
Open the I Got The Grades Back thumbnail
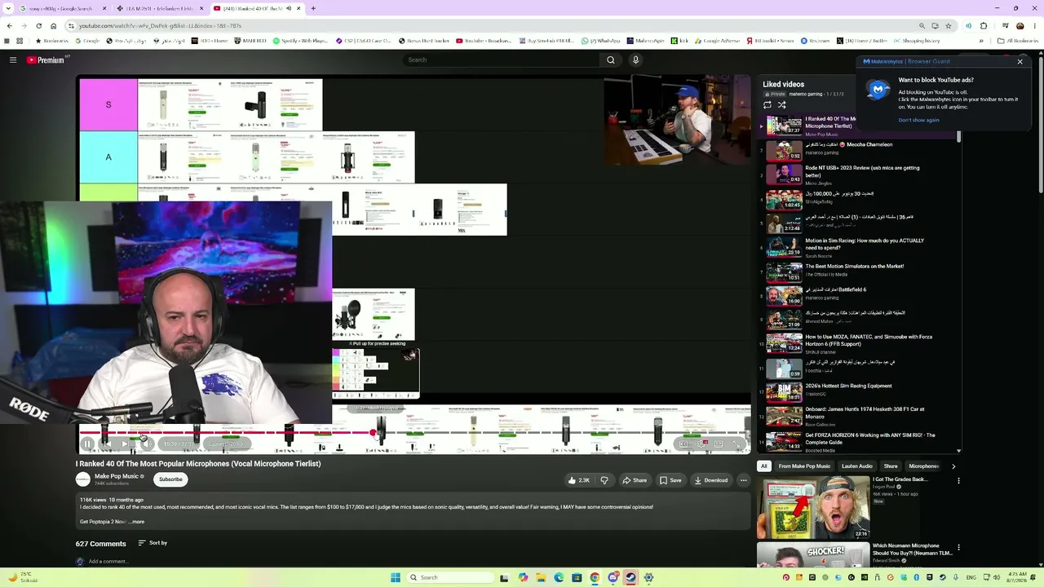(x=813, y=508)
